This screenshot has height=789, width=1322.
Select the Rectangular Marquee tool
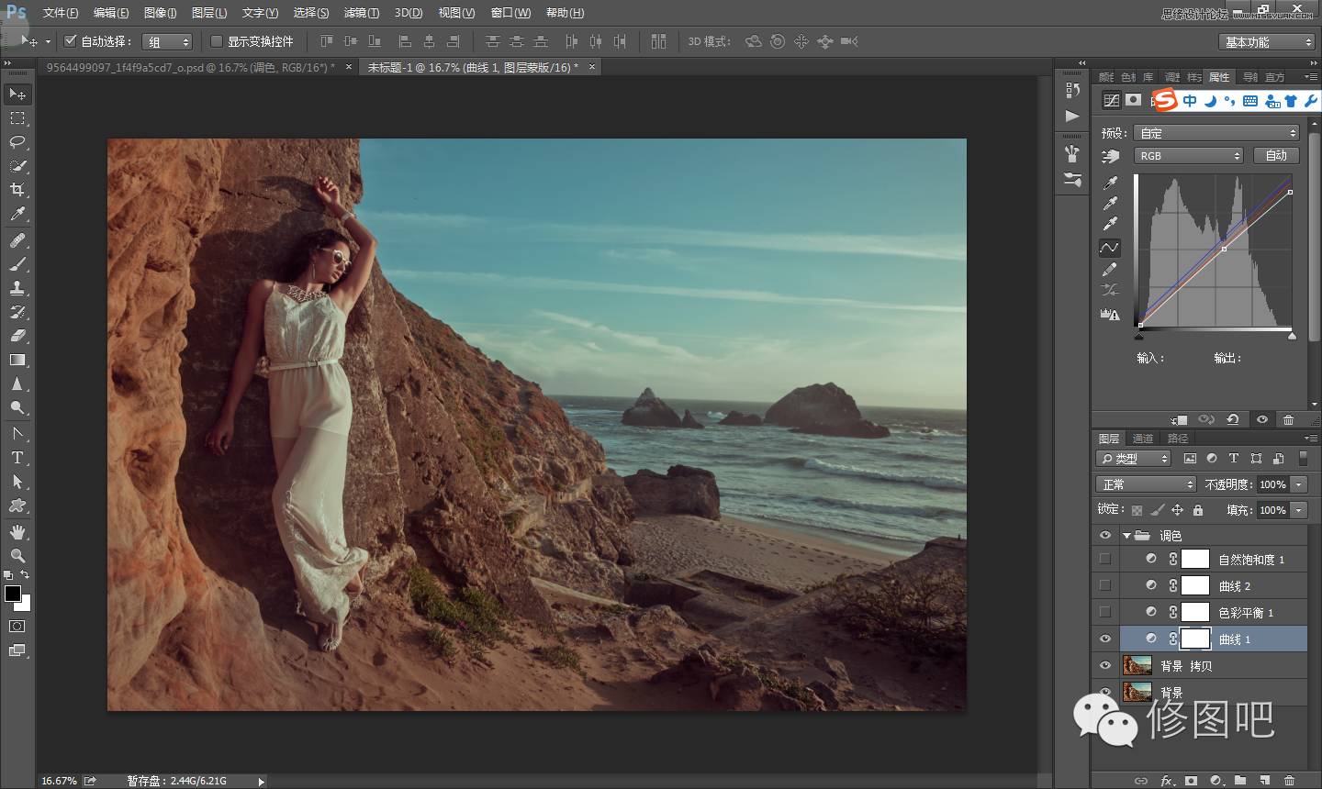17,118
